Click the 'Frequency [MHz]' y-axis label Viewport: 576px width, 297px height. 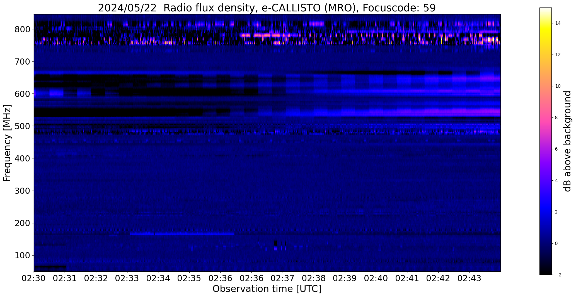(8, 143)
